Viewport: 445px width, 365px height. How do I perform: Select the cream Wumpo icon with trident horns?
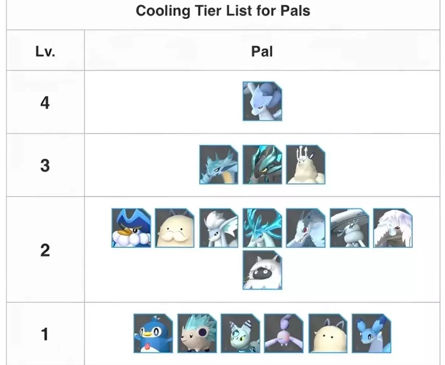305,165
